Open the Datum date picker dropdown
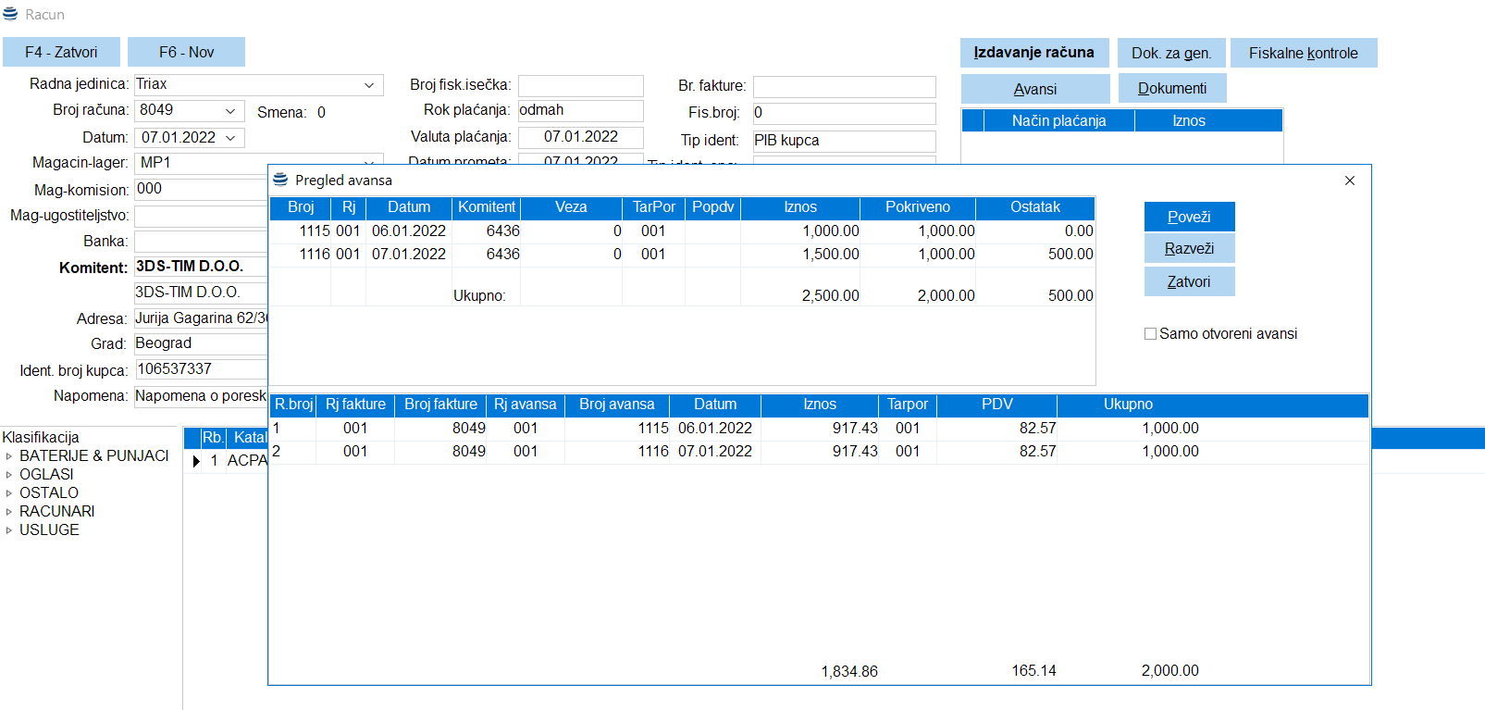1485x710 pixels. 230,138
